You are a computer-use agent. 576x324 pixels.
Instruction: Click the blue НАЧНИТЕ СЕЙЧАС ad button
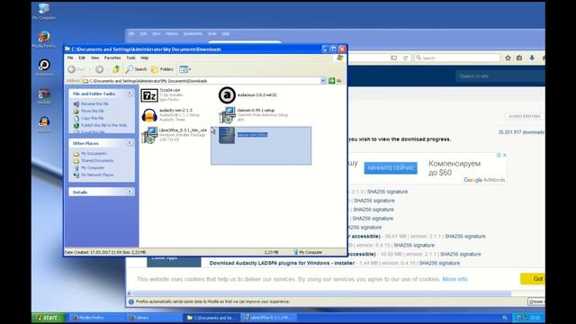pyautogui.click(x=391, y=168)
